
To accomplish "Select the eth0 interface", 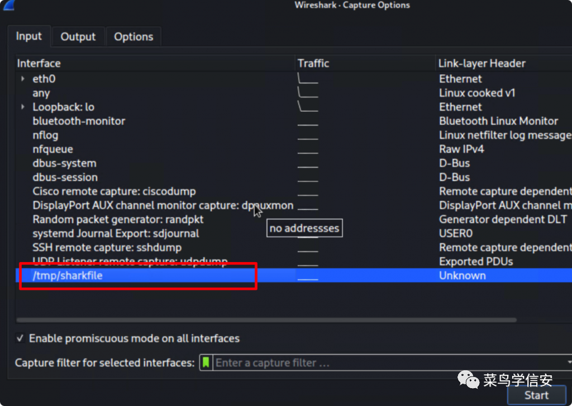I will pyautogui.click(x=44, y=79).
